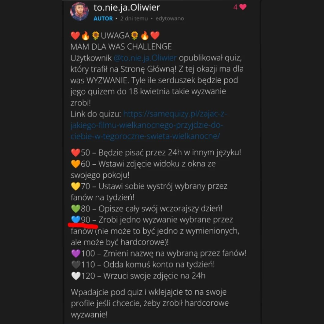Open the to.nie.ja.Oliwier username in the header

coord(127,7)
